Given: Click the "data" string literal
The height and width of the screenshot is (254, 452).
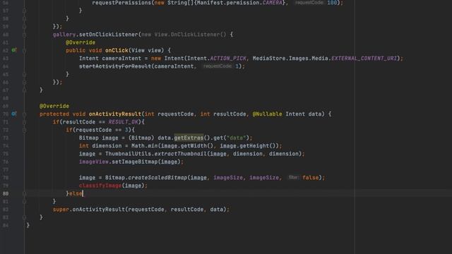Looking at the screenshot, I should pyautogui.click(x=237, y=138).
